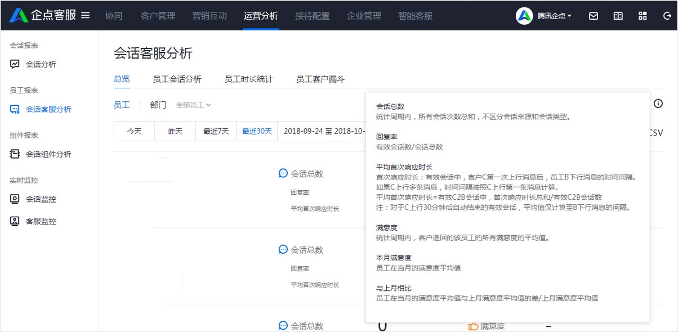This screenshot has height=332, width=678.
Task: Select the 昨天 time range button
Action: click(x=175, y=131)
